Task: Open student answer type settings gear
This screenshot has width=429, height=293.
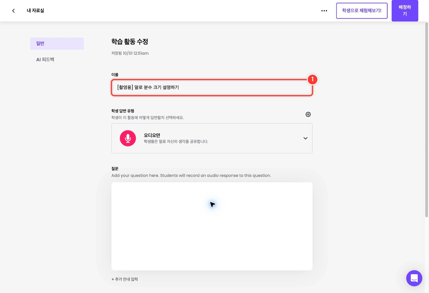Action: click(x=308, y=114)
